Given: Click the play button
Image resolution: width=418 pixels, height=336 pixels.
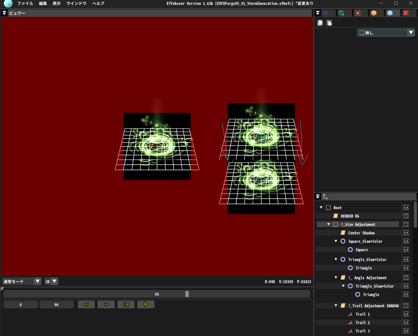Looking at the screenshot, I should click(146, 304).
